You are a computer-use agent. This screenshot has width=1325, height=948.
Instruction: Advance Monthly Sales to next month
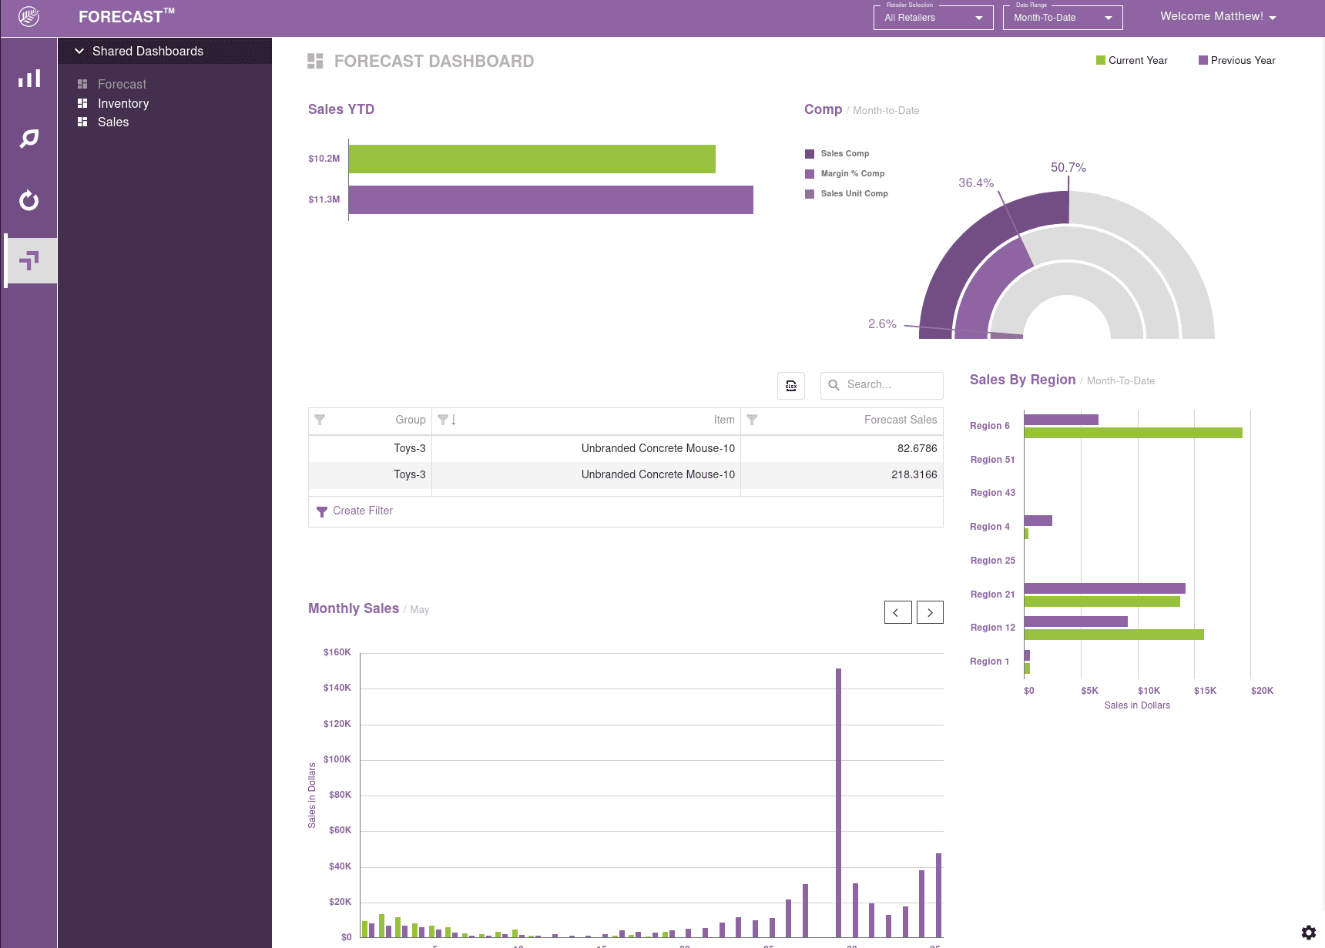930,611
